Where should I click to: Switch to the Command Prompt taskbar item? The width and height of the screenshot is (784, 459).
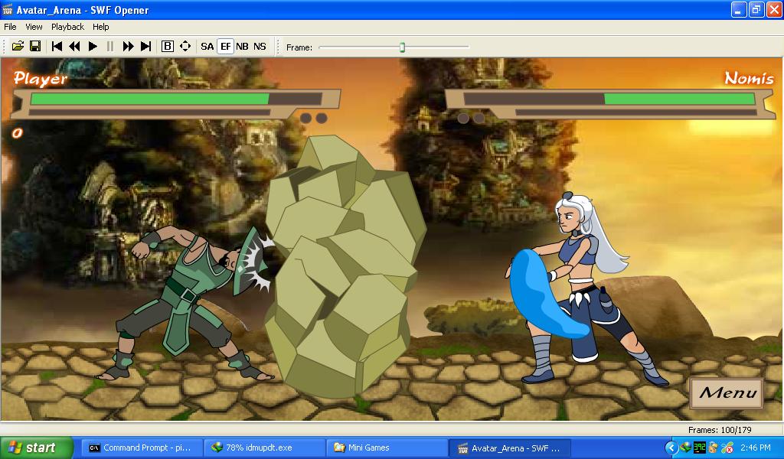(142, 448)
